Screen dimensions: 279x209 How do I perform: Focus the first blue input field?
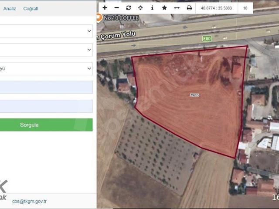(x=46, y=87)
